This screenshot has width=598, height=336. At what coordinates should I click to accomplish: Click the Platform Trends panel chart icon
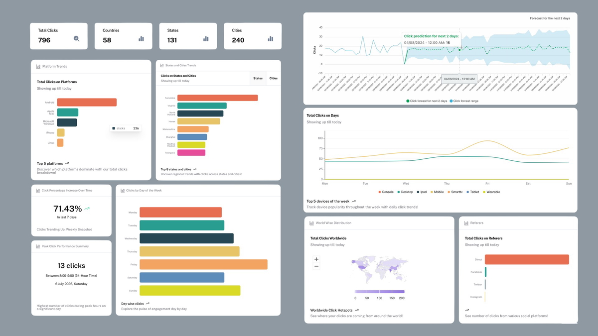tap(39, 66)
